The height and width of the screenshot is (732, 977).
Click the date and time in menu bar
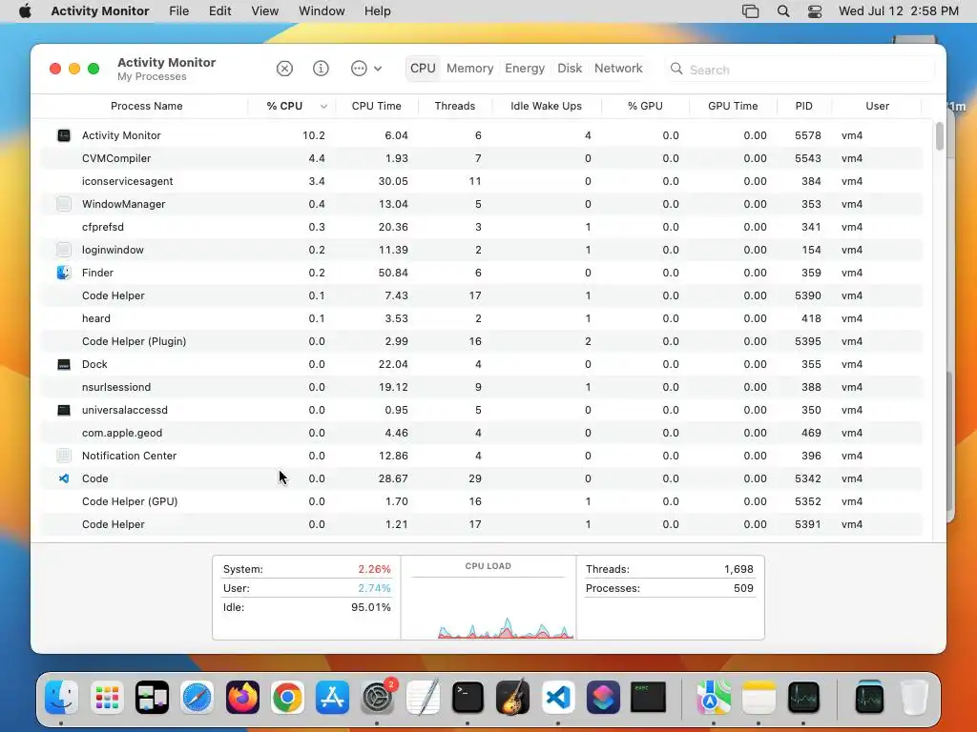pyautogui.click(x=898, y=11)
